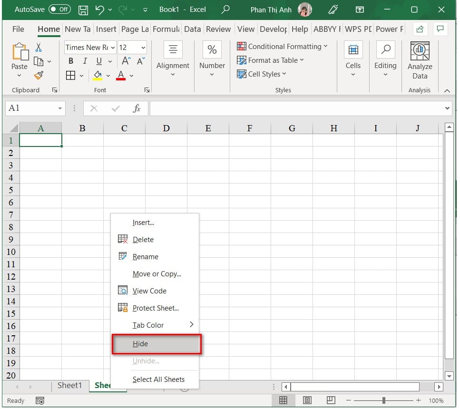
Task: Increase font size
Action: click(126, 61)
